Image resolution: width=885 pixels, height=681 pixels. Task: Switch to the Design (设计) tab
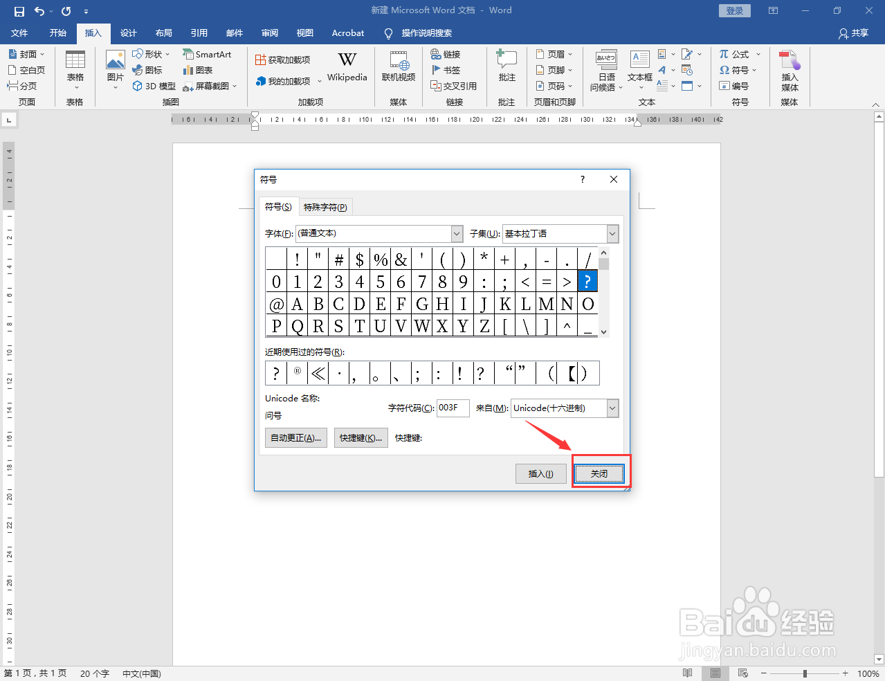[x=128, y=33]
